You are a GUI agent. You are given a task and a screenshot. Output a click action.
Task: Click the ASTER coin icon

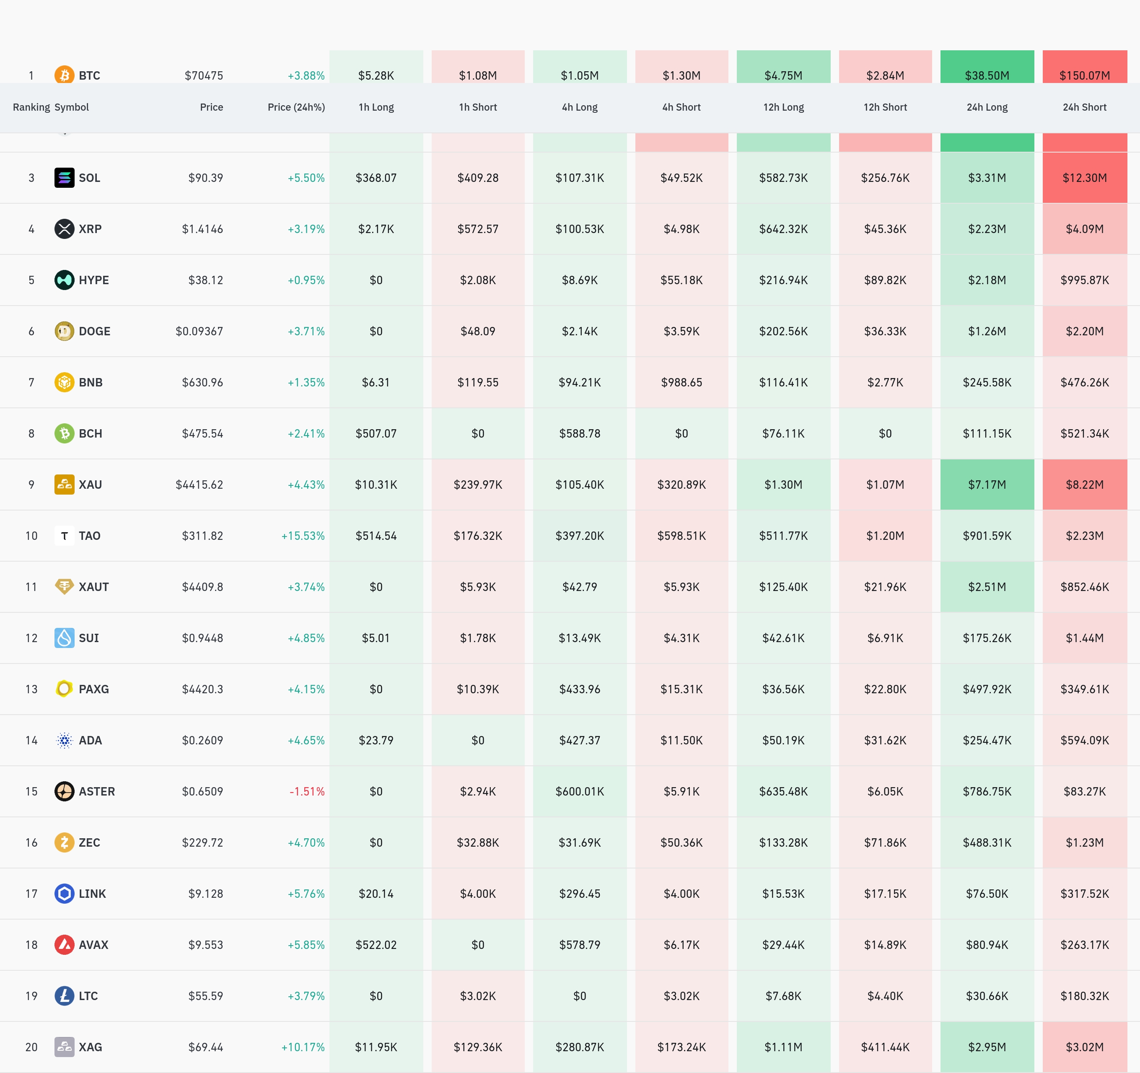coord(64,791)
